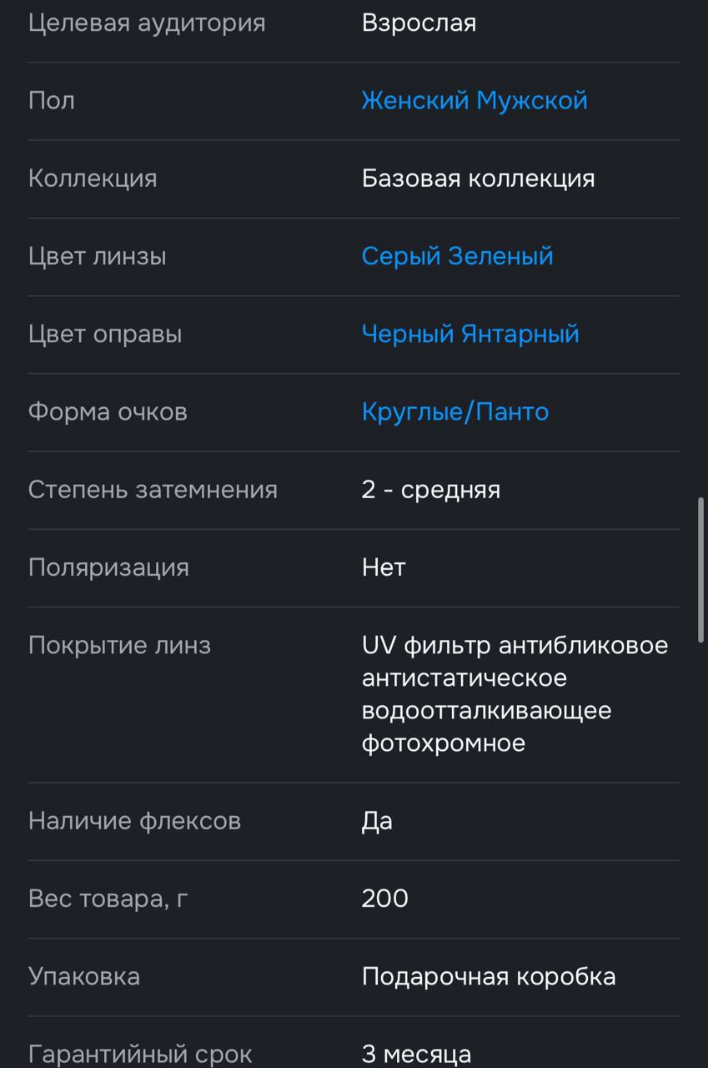Click the vertical scrollbar thumb

click(703, 568)
